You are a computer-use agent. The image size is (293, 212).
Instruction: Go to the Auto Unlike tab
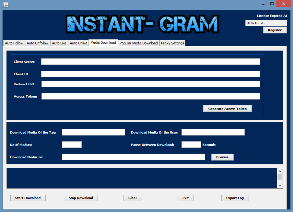pyautogui.click(x=78, y=43)
